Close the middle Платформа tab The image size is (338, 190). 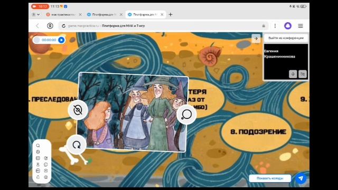[121, 14]
